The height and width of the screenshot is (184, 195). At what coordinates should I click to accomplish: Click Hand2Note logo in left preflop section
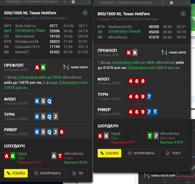[x=76, y=67]
